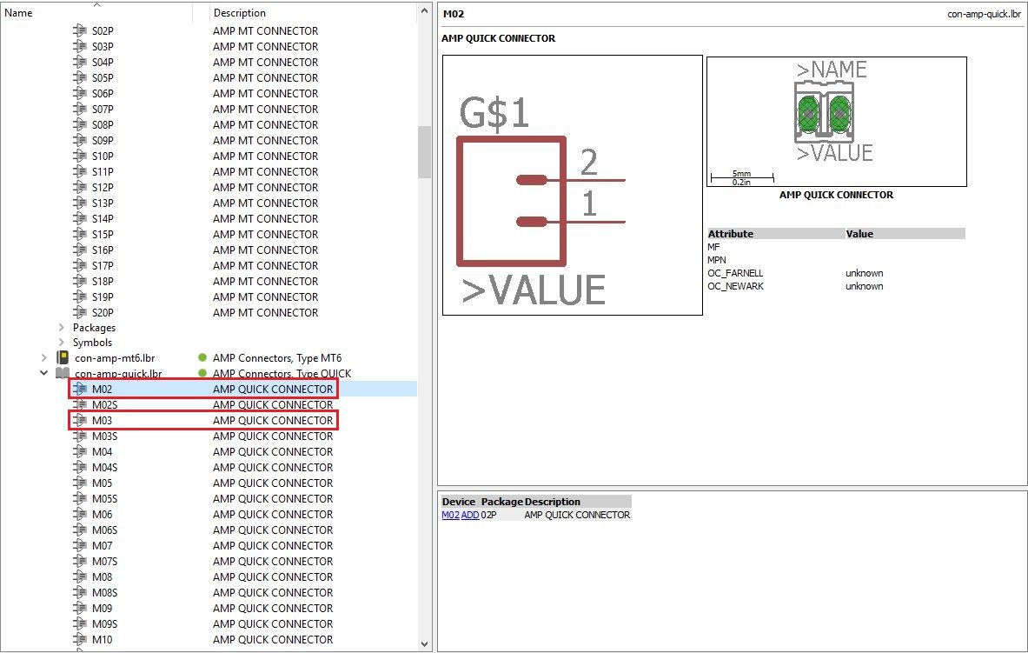Sort the tree by the Name column header
The width and height of the screenshot is (1028, 653).
pos(96,12)
